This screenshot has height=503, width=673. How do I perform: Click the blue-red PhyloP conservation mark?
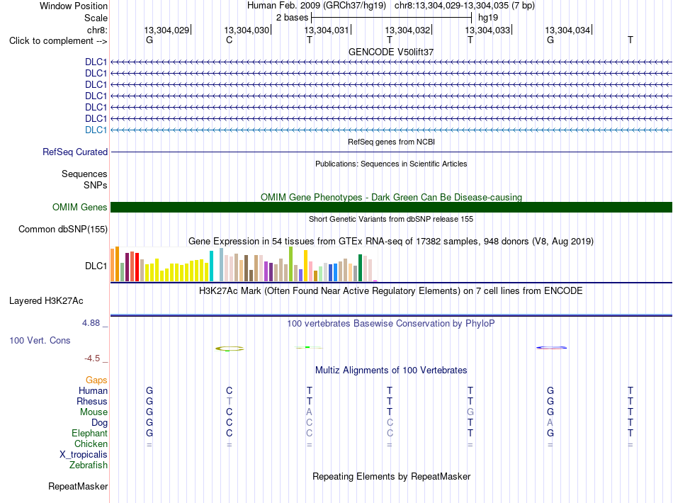551,348
